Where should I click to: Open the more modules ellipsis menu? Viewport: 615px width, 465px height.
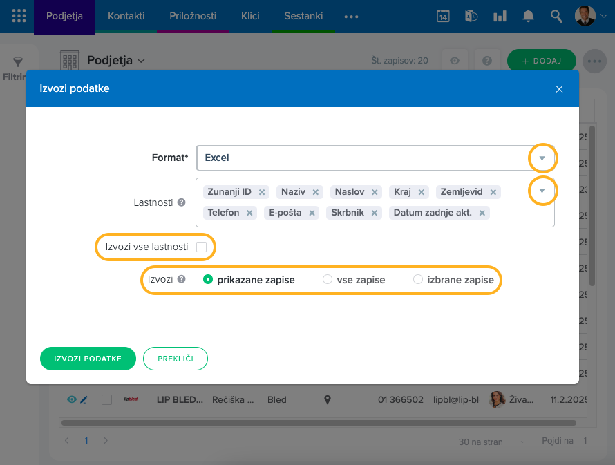pos(351,16)
